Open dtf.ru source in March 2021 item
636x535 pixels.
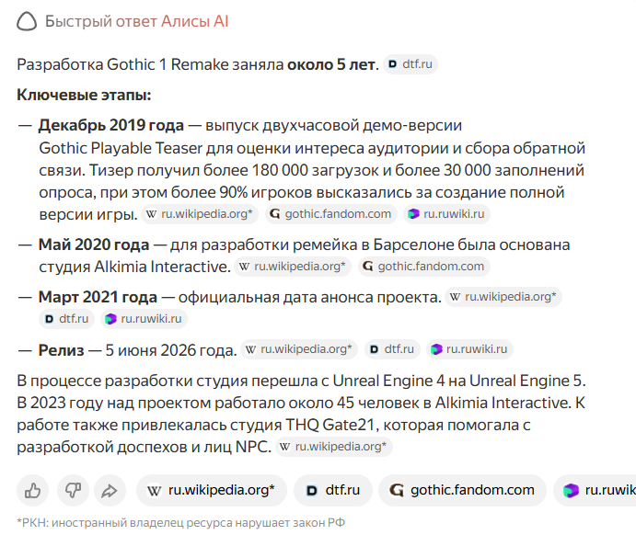click(67, 319)
